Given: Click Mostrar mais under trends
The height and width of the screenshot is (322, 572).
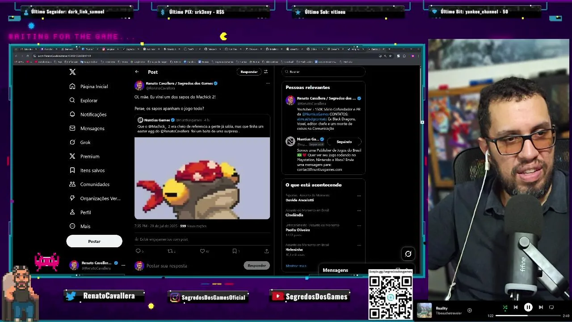Looking at the screenshot, I should pyautogui.click(x=296, y=266).
